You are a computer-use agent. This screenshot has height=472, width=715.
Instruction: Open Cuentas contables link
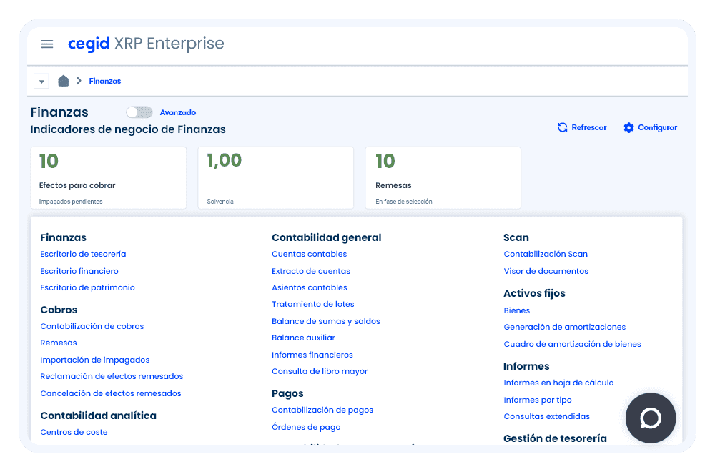click(309, 254)
